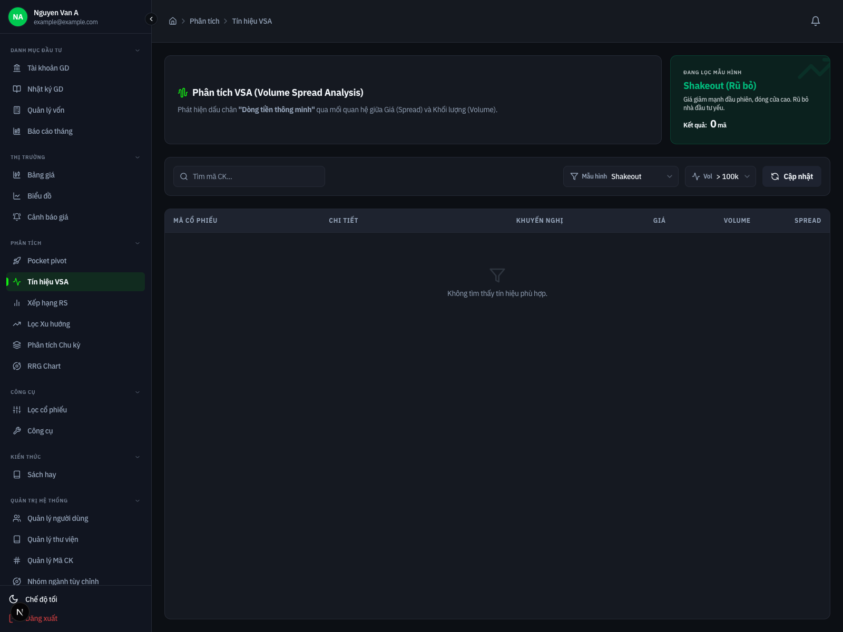Collapse the sidebar with the arrow button
The height and width of the screenshot is (632, 843).
151,19
